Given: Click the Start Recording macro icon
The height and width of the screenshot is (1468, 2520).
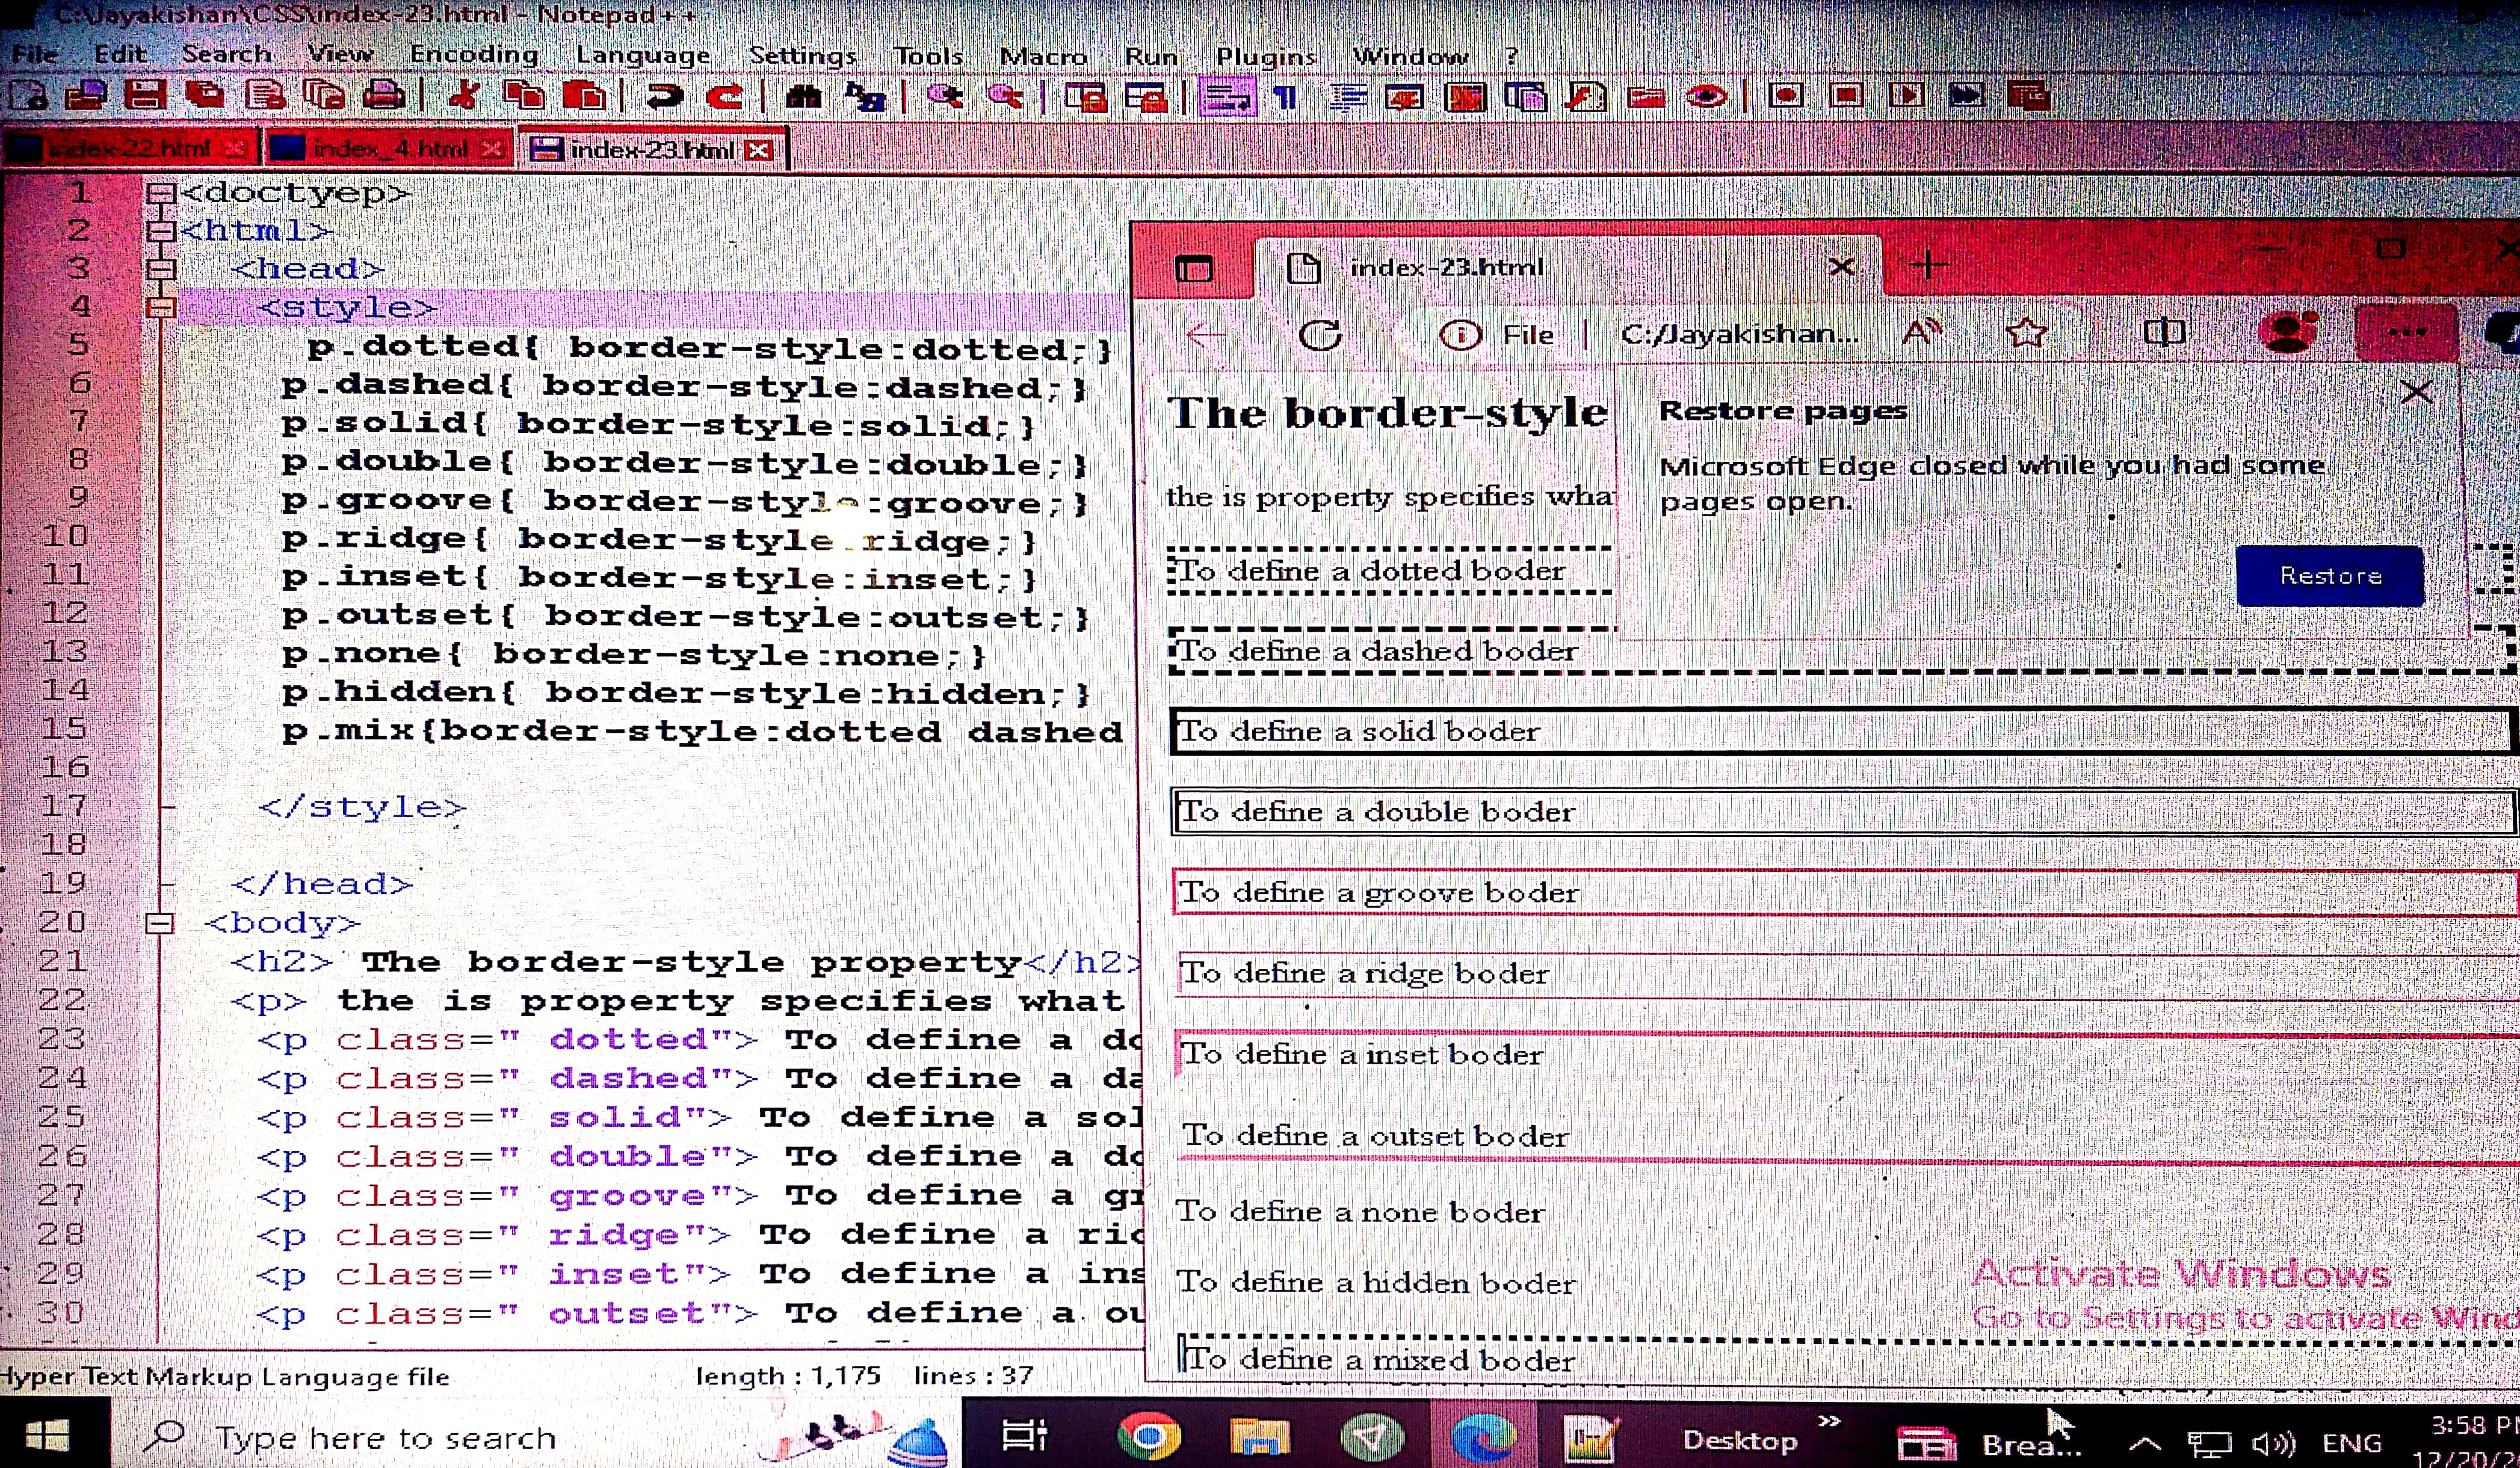Looking at the screenshot, I should click(1786, 96).
